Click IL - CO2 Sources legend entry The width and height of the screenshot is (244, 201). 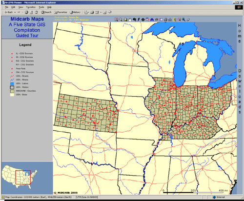24,53
